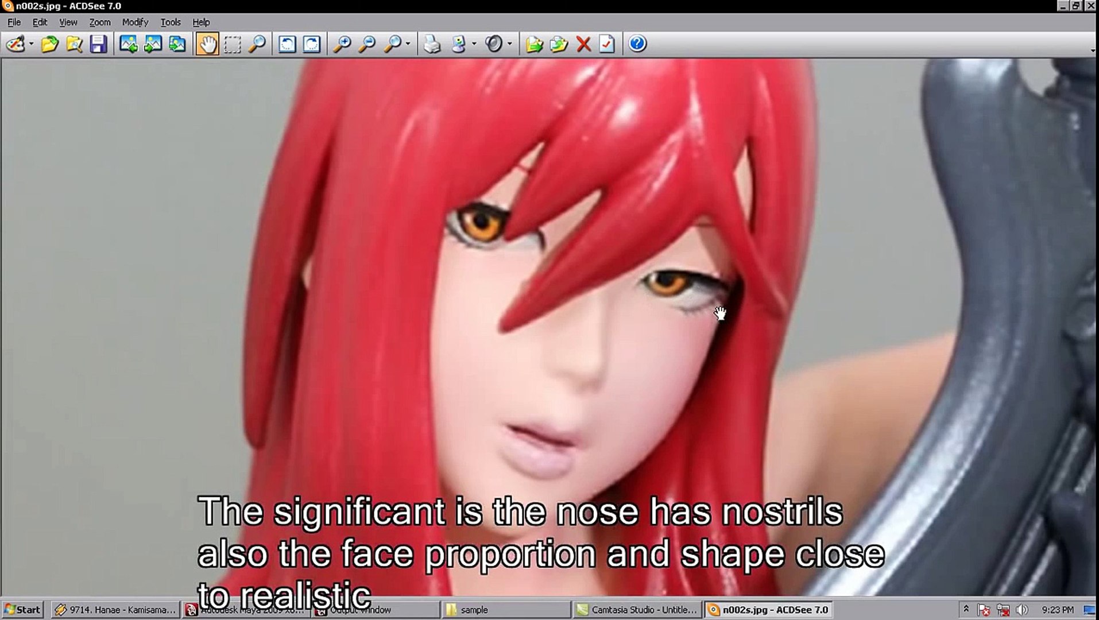Open the Zoom menu
Viewport: 1099px width, 620px height.
99,22
